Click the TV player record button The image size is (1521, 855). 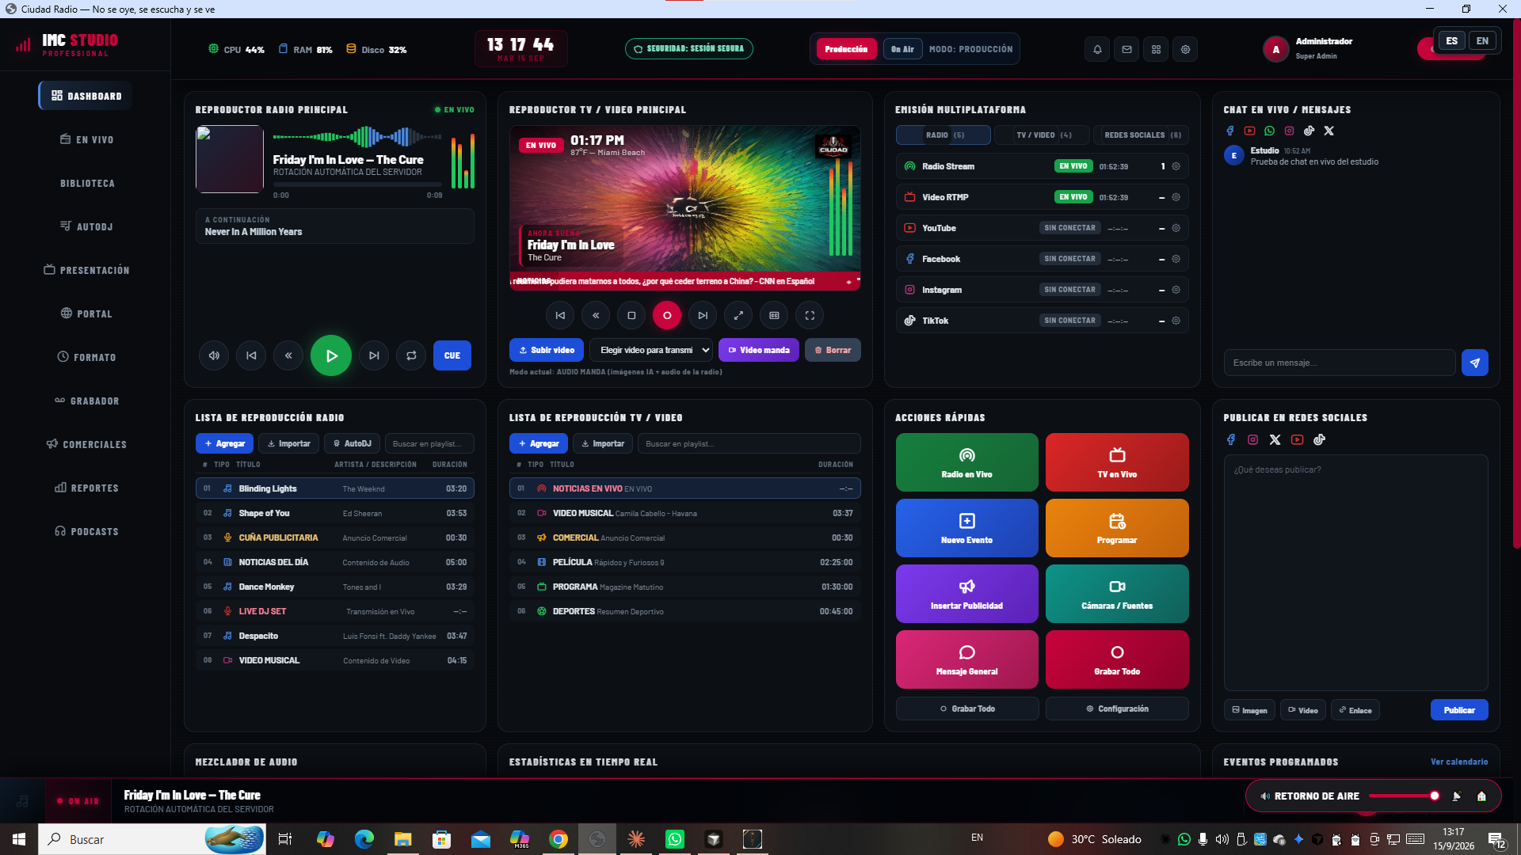coord(667,315)
